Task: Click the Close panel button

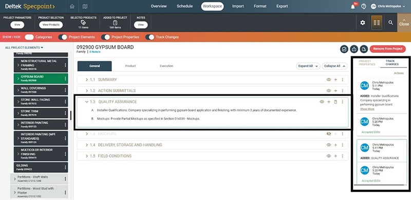Action: click(404, 23)
